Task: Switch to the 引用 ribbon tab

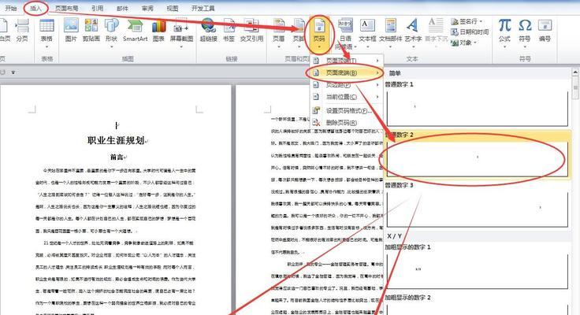Action: 97,8
